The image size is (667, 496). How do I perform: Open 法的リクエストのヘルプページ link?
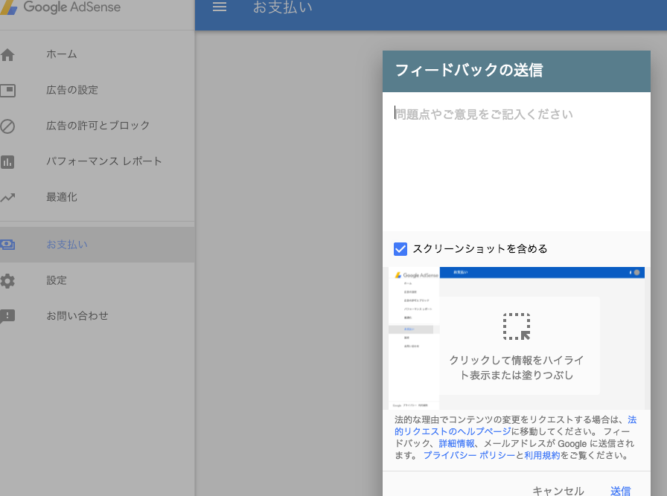tap(453, 431)
